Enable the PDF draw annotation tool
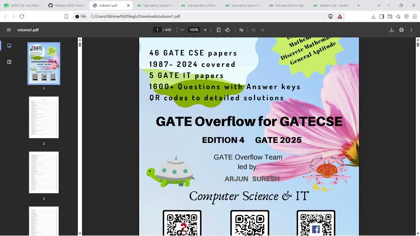The image size is (420, 236). 241,30
